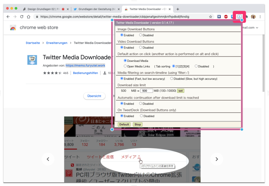Viewport: 269px width, 186px height.
Task: Click the browser home icon
Action: 29,16
